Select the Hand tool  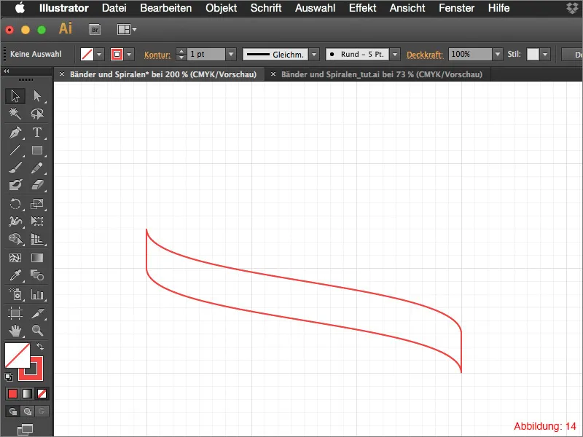tap(15, 331)
